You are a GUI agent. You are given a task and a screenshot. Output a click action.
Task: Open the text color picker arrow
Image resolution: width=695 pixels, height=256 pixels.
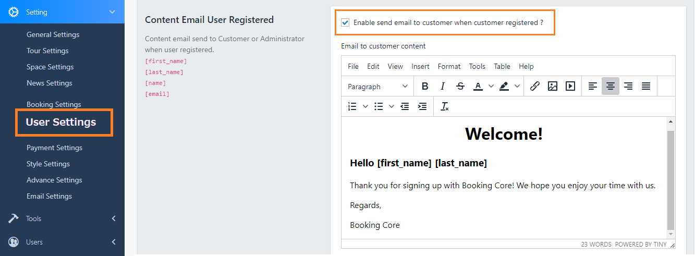coord(491,87)
